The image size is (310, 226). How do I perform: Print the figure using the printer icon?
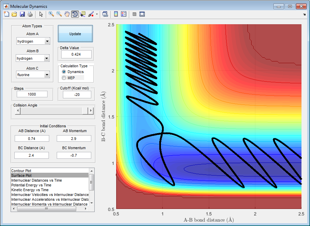[x=30, y=14]
